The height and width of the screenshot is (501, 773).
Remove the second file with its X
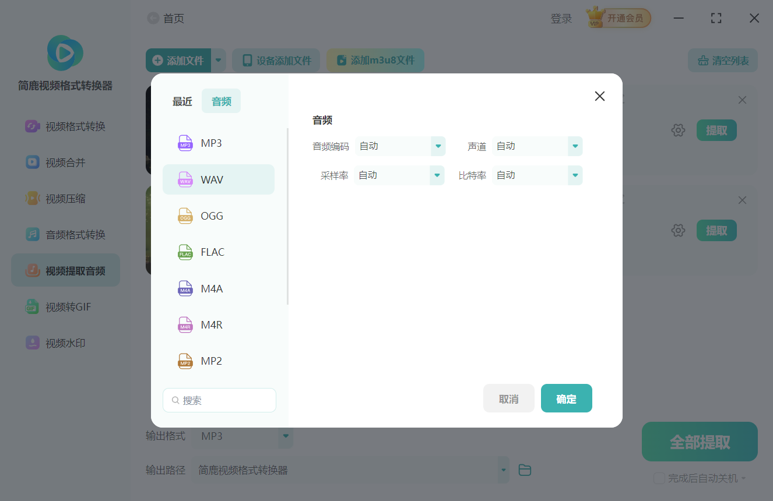[x=742, y=200]
